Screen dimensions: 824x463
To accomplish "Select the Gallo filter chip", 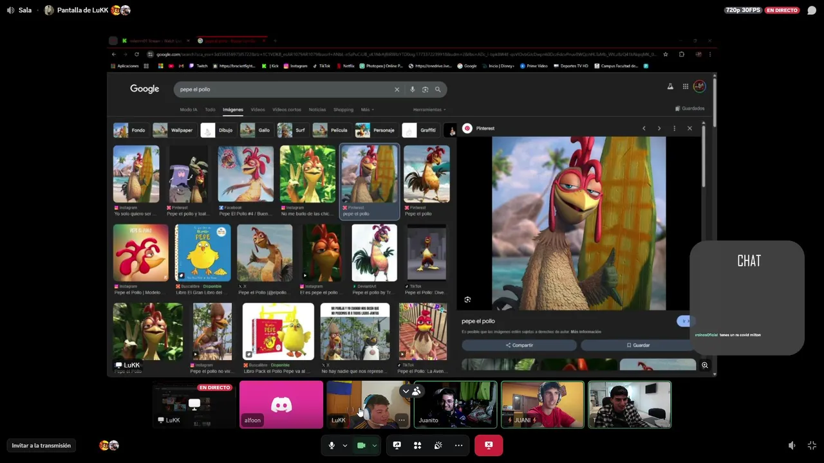I will click(256, 130).
